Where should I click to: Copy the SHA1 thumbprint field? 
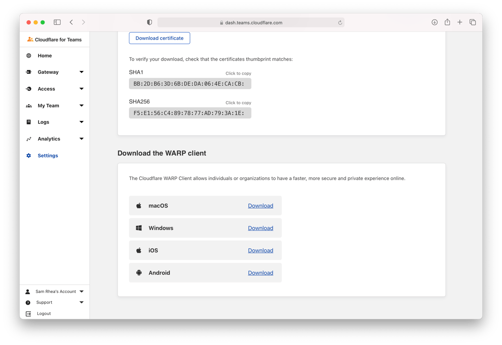tap(190, 84)
